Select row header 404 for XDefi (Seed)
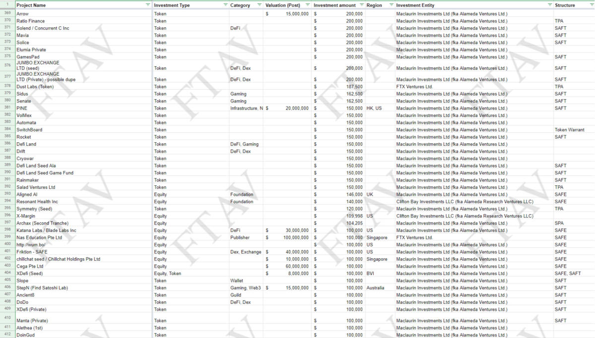This screenshot has width=595, height=338. [7, 273]
